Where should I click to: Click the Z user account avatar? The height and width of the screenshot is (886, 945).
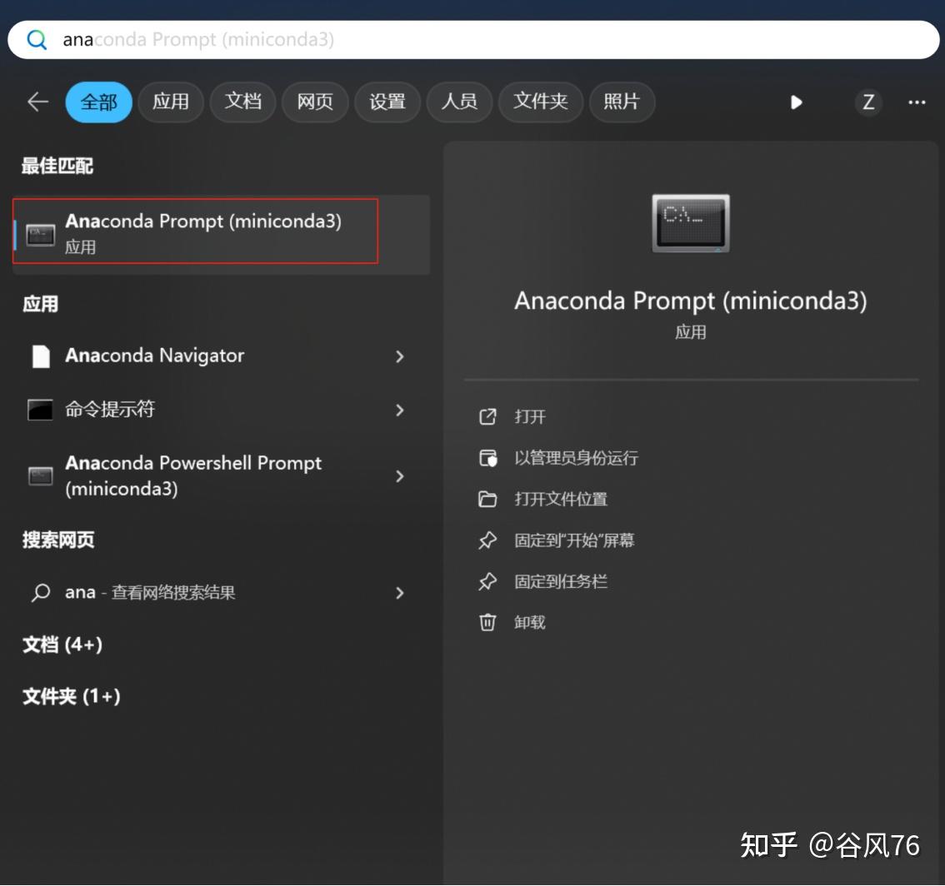(x=867, y=102)
